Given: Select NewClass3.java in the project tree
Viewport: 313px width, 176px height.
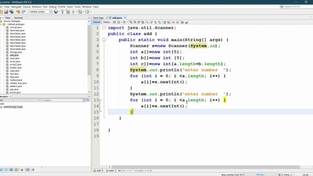Looking at the screenshot, I should 18,40.
